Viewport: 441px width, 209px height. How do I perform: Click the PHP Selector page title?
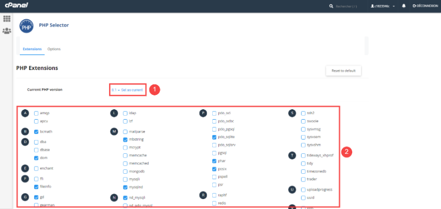tap(53, 25)
